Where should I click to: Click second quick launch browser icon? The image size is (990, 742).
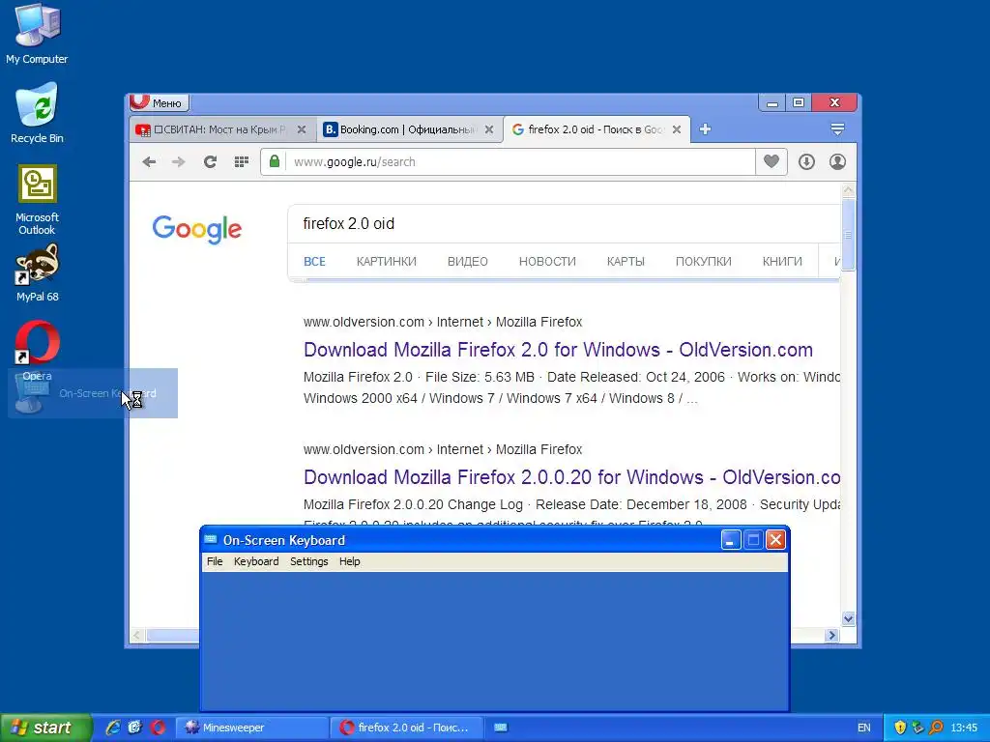point(135,728)
